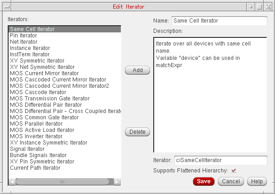This screenshot has height=194, width=275.
Task: Maximize the Edit Iterator window
Action: pos(259,7)
